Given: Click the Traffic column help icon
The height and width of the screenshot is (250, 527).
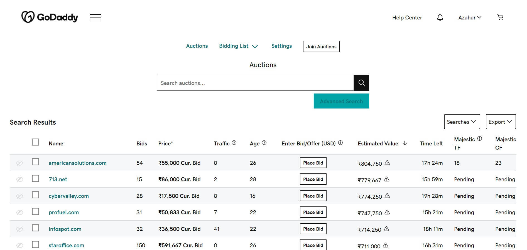Looking at the screenshot, I should click(234, 143).
